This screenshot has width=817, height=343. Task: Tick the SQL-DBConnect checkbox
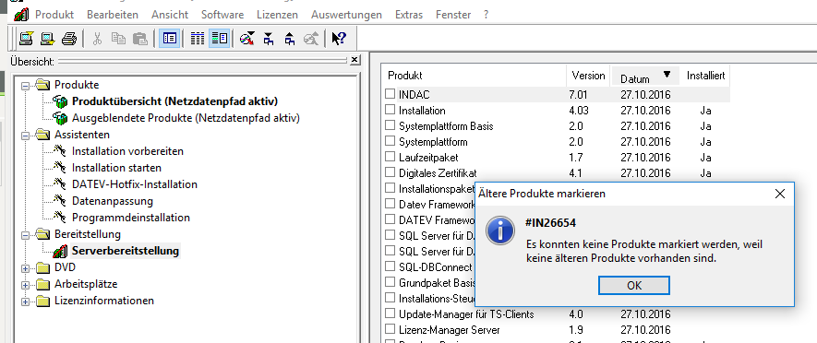click(x=390, y=266)
